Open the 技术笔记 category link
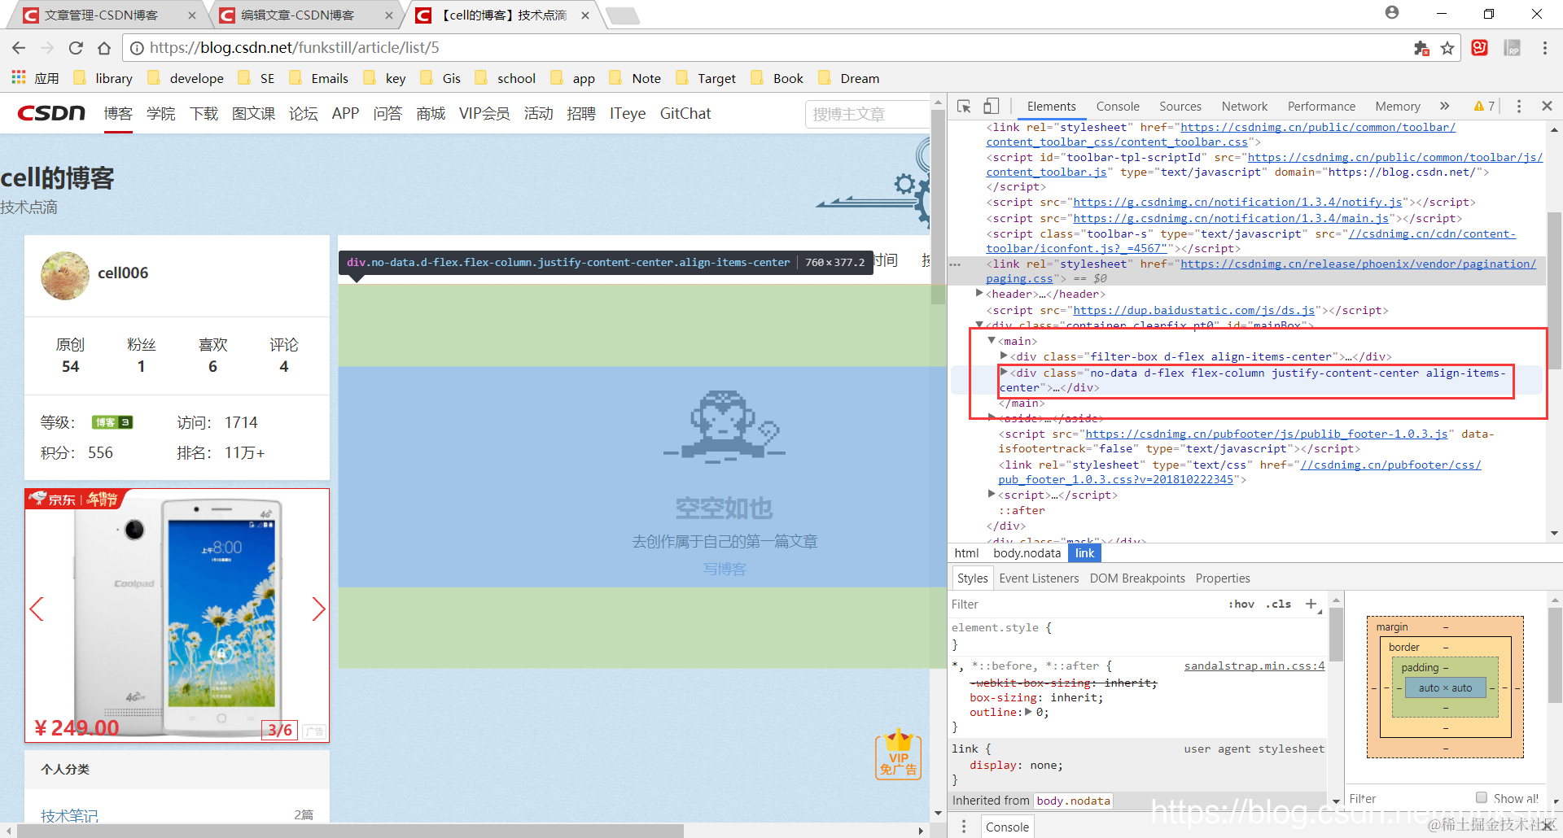 coord(69,815)
